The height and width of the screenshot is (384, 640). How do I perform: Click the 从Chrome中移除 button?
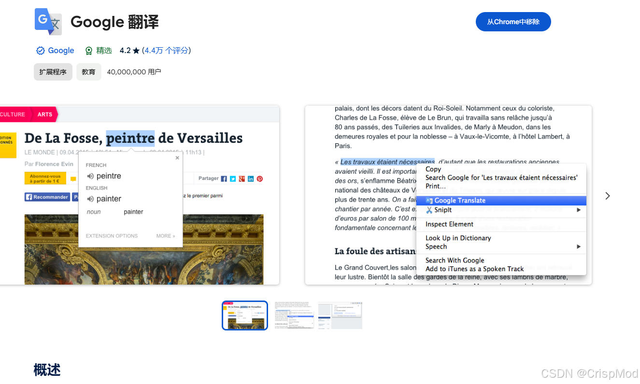point(513,22)
